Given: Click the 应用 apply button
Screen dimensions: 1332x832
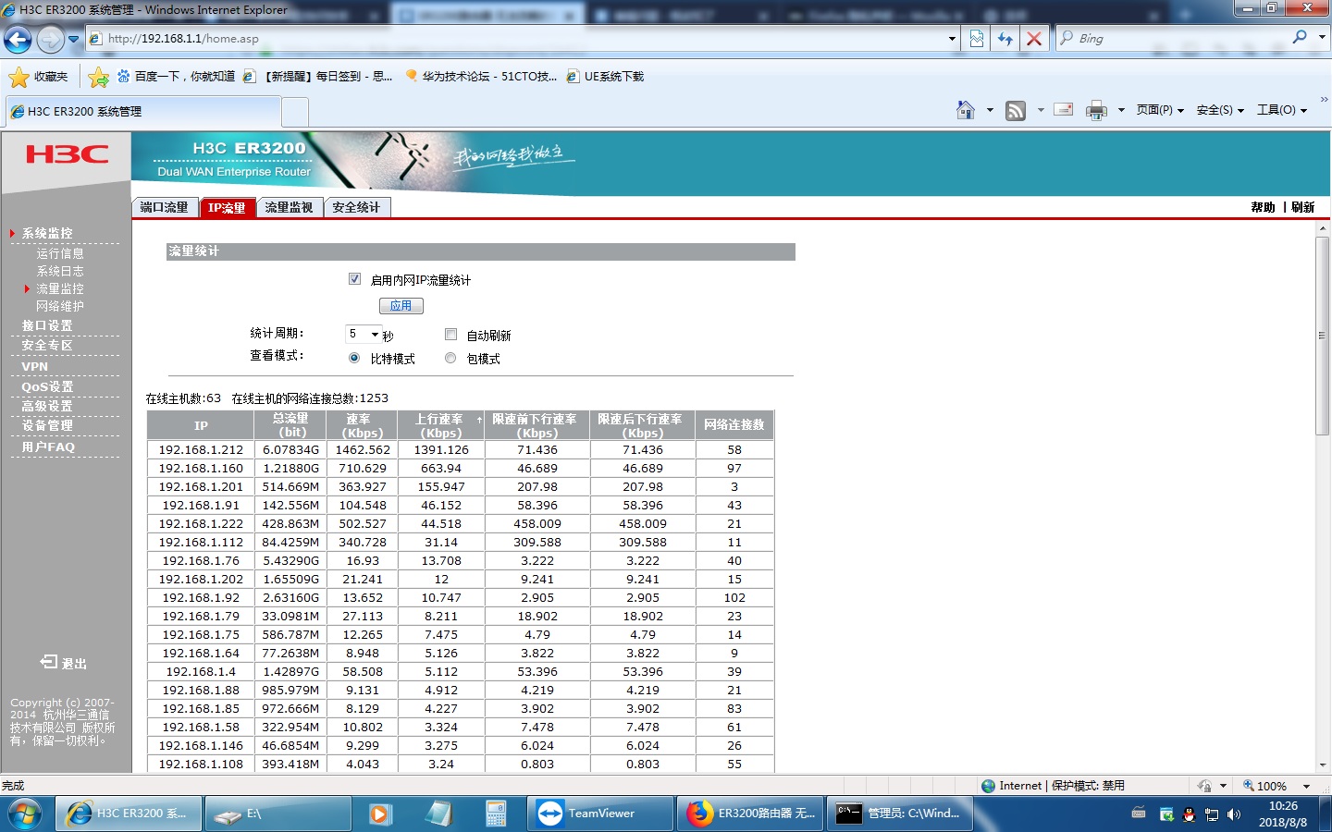Looking at the screenshot, I should (401, 306).
